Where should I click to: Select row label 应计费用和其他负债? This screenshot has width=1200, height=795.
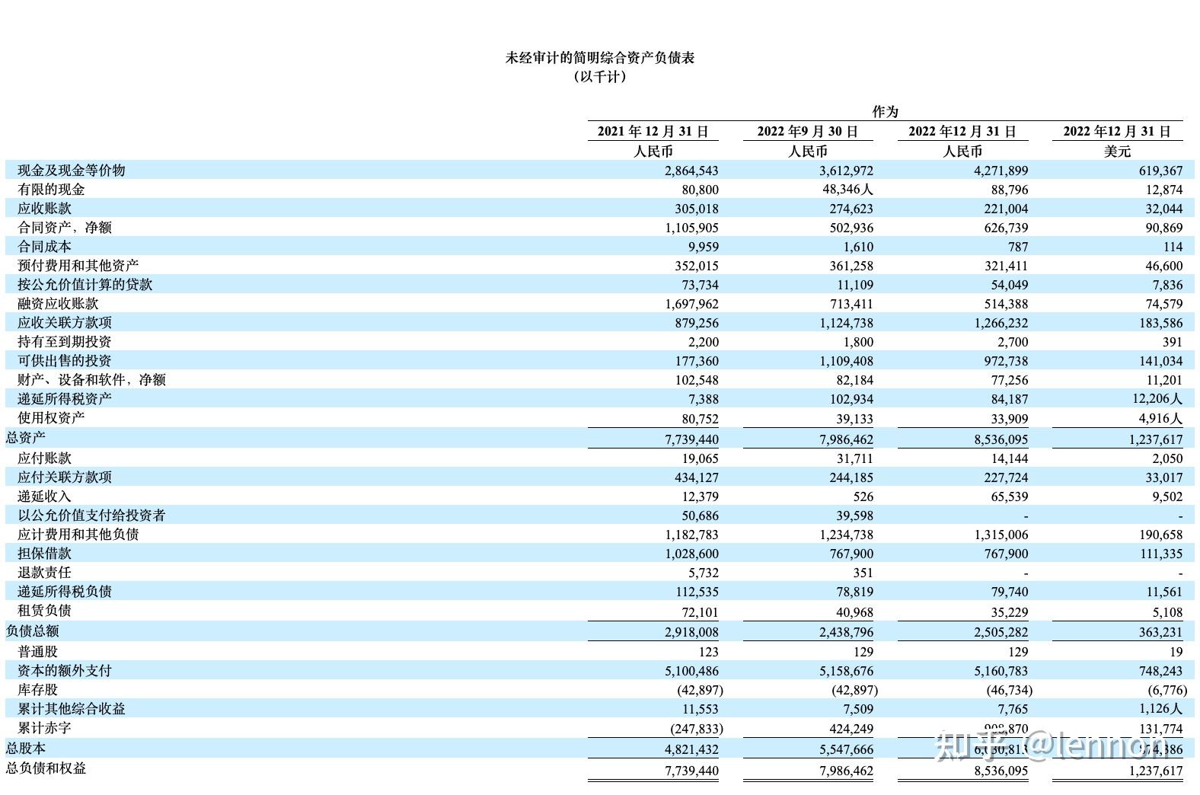click(78, 534)
